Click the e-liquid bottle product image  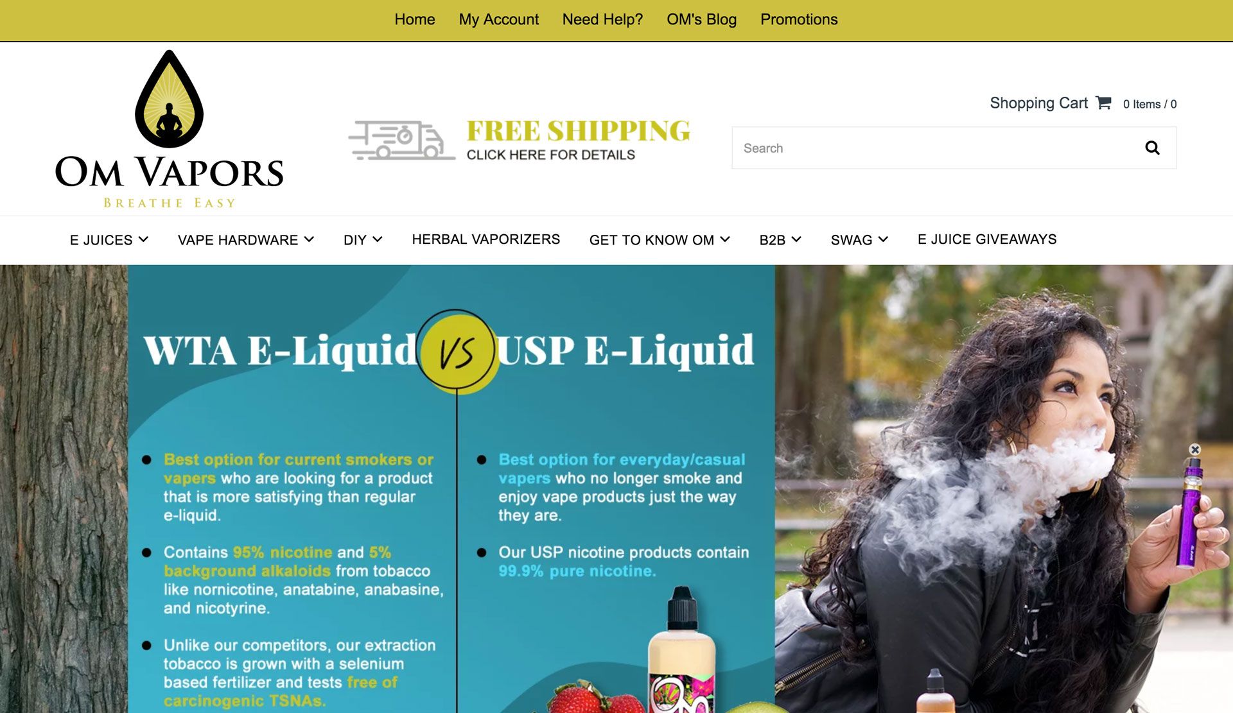pos(681,651)
